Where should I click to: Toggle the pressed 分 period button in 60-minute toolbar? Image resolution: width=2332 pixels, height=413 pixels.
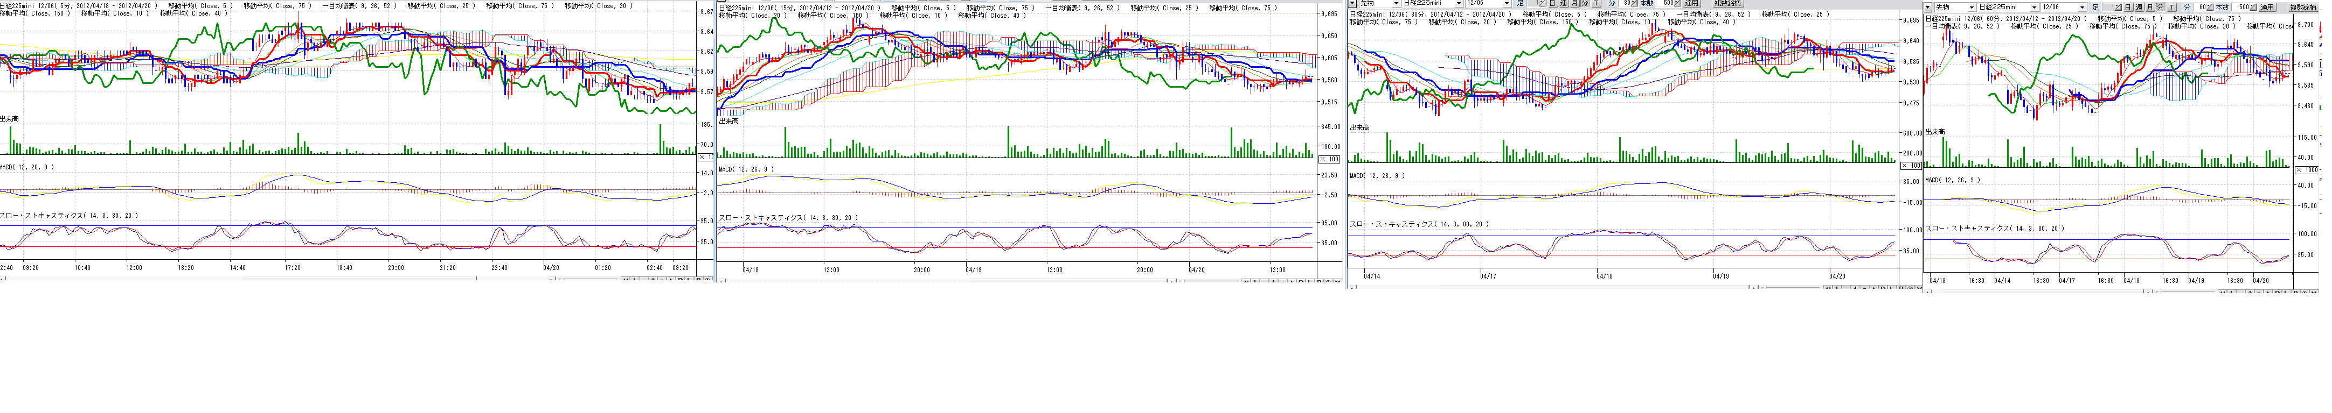click(2161, 7)
